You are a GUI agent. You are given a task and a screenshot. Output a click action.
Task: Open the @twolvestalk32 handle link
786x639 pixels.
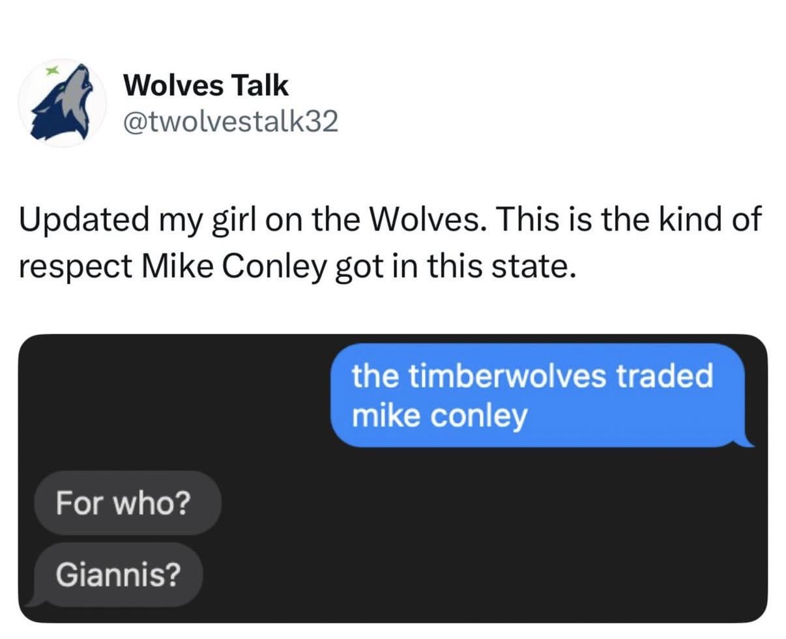[231, 121]
